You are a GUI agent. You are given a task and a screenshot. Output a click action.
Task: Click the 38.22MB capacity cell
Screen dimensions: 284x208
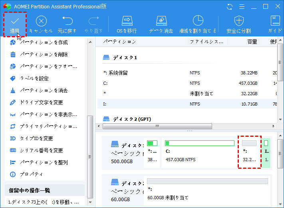[x=249, y=73]
